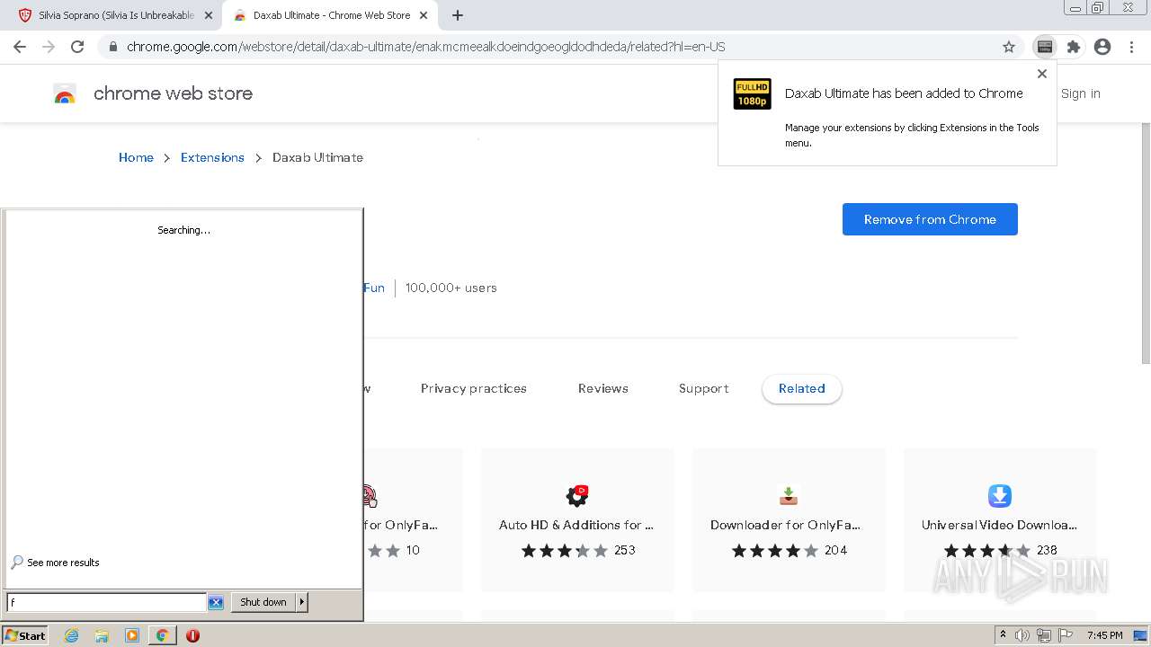
Task: Go to Extensions breadcrumb
Action: pyautogui.click(x=212, y=157)
